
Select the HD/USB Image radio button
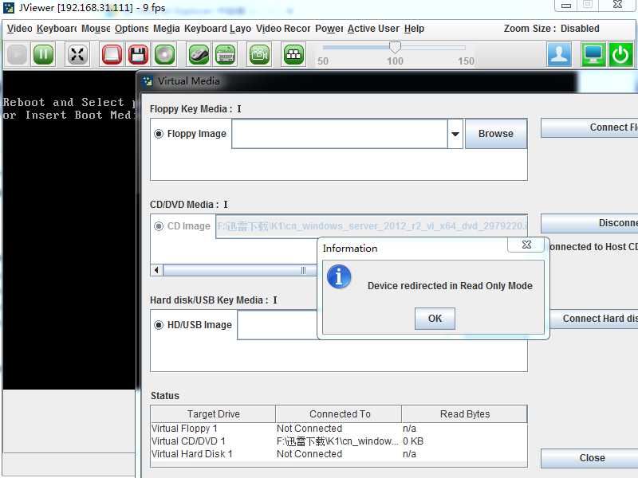(159, 325)
